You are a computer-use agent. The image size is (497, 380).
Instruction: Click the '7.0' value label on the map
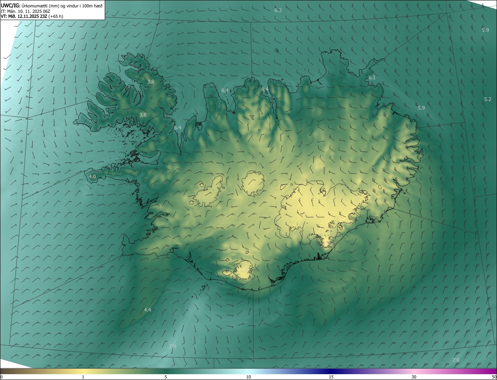pyautogui.click(x=456, y=360)
